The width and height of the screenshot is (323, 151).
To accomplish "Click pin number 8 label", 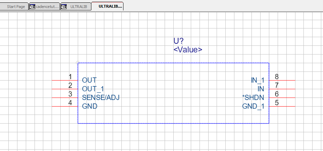I will point(277,77).
